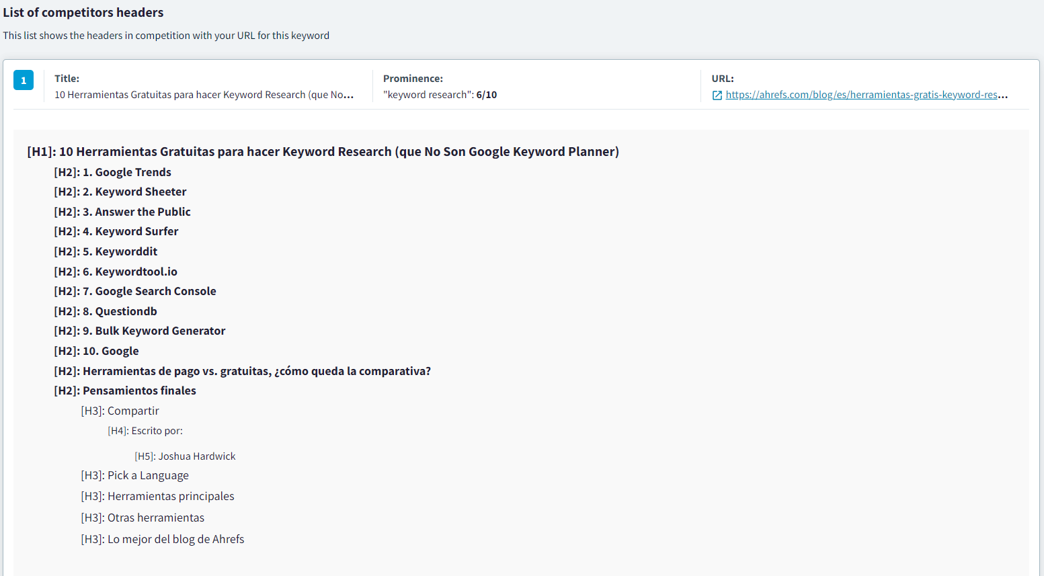
Task: Click '6. Keywordtool.io' heading entry
Action: (x=116, y=272)
